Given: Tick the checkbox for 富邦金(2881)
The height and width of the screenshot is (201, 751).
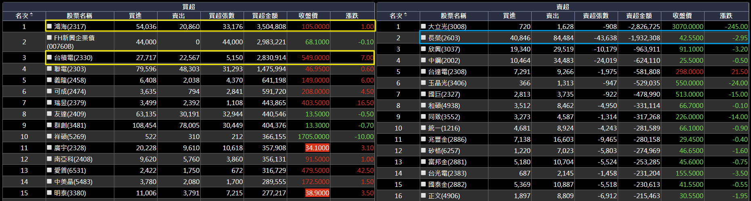Looking at the screenshot, I should 423,162.
